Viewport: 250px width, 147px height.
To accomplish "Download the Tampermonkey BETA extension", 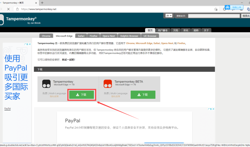I will [x=143, y=95].
